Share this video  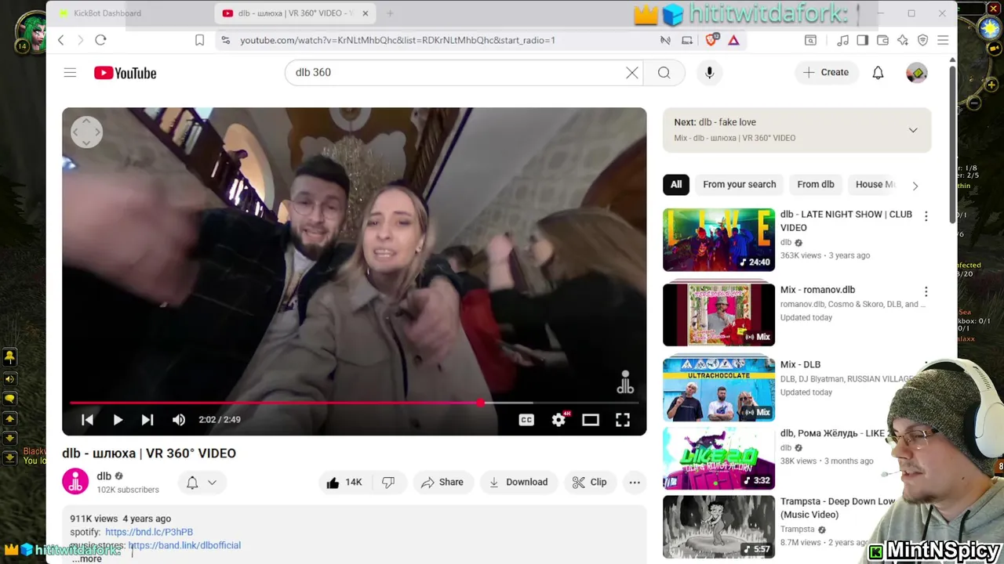[x=442, y=483]
